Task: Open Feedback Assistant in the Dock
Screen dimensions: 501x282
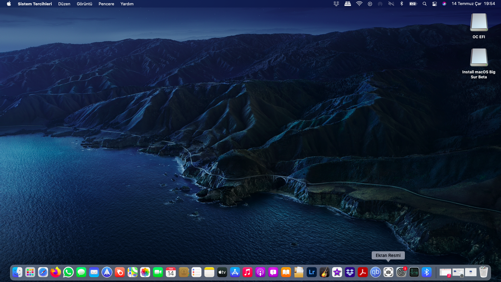Action: point(273,272)
